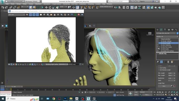The image size is (179, 101).
Task: Activate the Select and Move tool
Action: [x=46, y=8]
